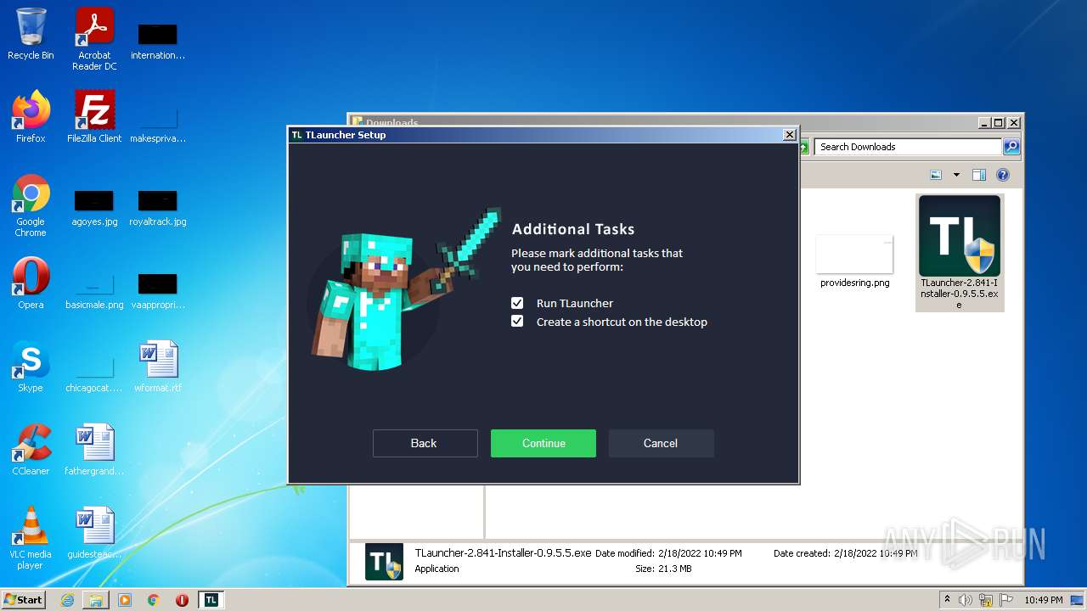This screenshot has height=611, width=1087.
Task: Open the Start menu
Action: (x=23, y=600)
